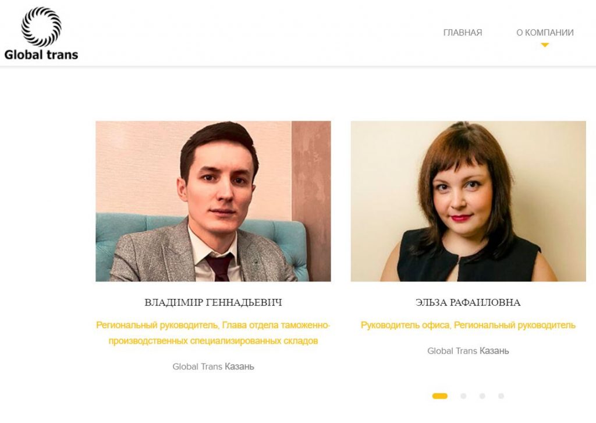Image resolution: width=596 pixels, height=423 pixels.
Task: Click Global Trans Казань under Эльза
Action: pos(468,351)
